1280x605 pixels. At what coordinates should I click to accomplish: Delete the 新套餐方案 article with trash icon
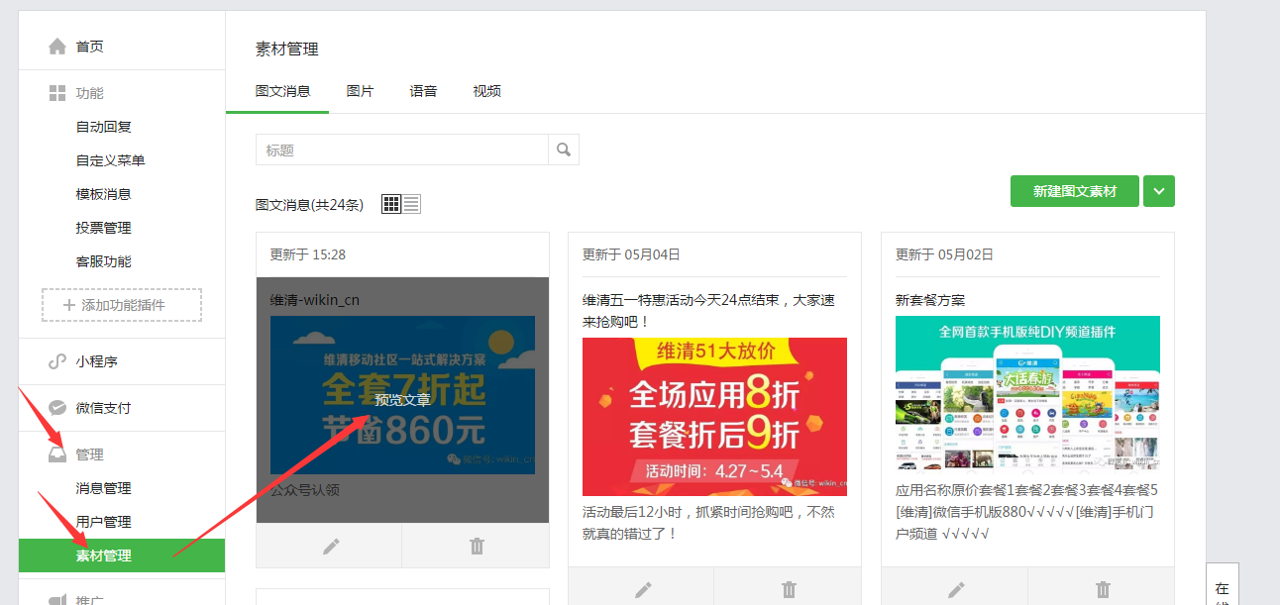1102,589
